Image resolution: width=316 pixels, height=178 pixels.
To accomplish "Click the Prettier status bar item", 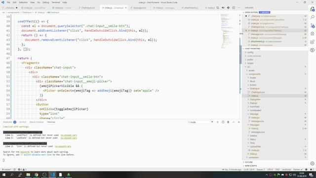I will click(x=298, y=170).
